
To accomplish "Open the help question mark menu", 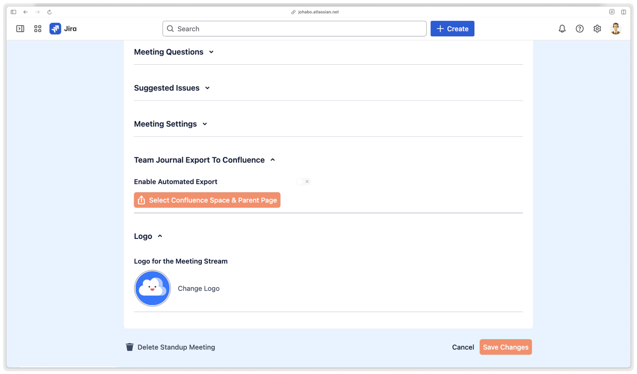I will (579, 29).
